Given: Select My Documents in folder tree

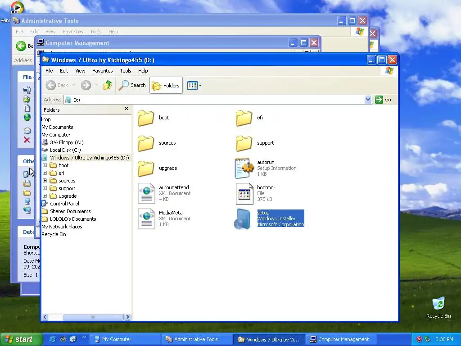Looking at the screenshot, I should (57, 127).
